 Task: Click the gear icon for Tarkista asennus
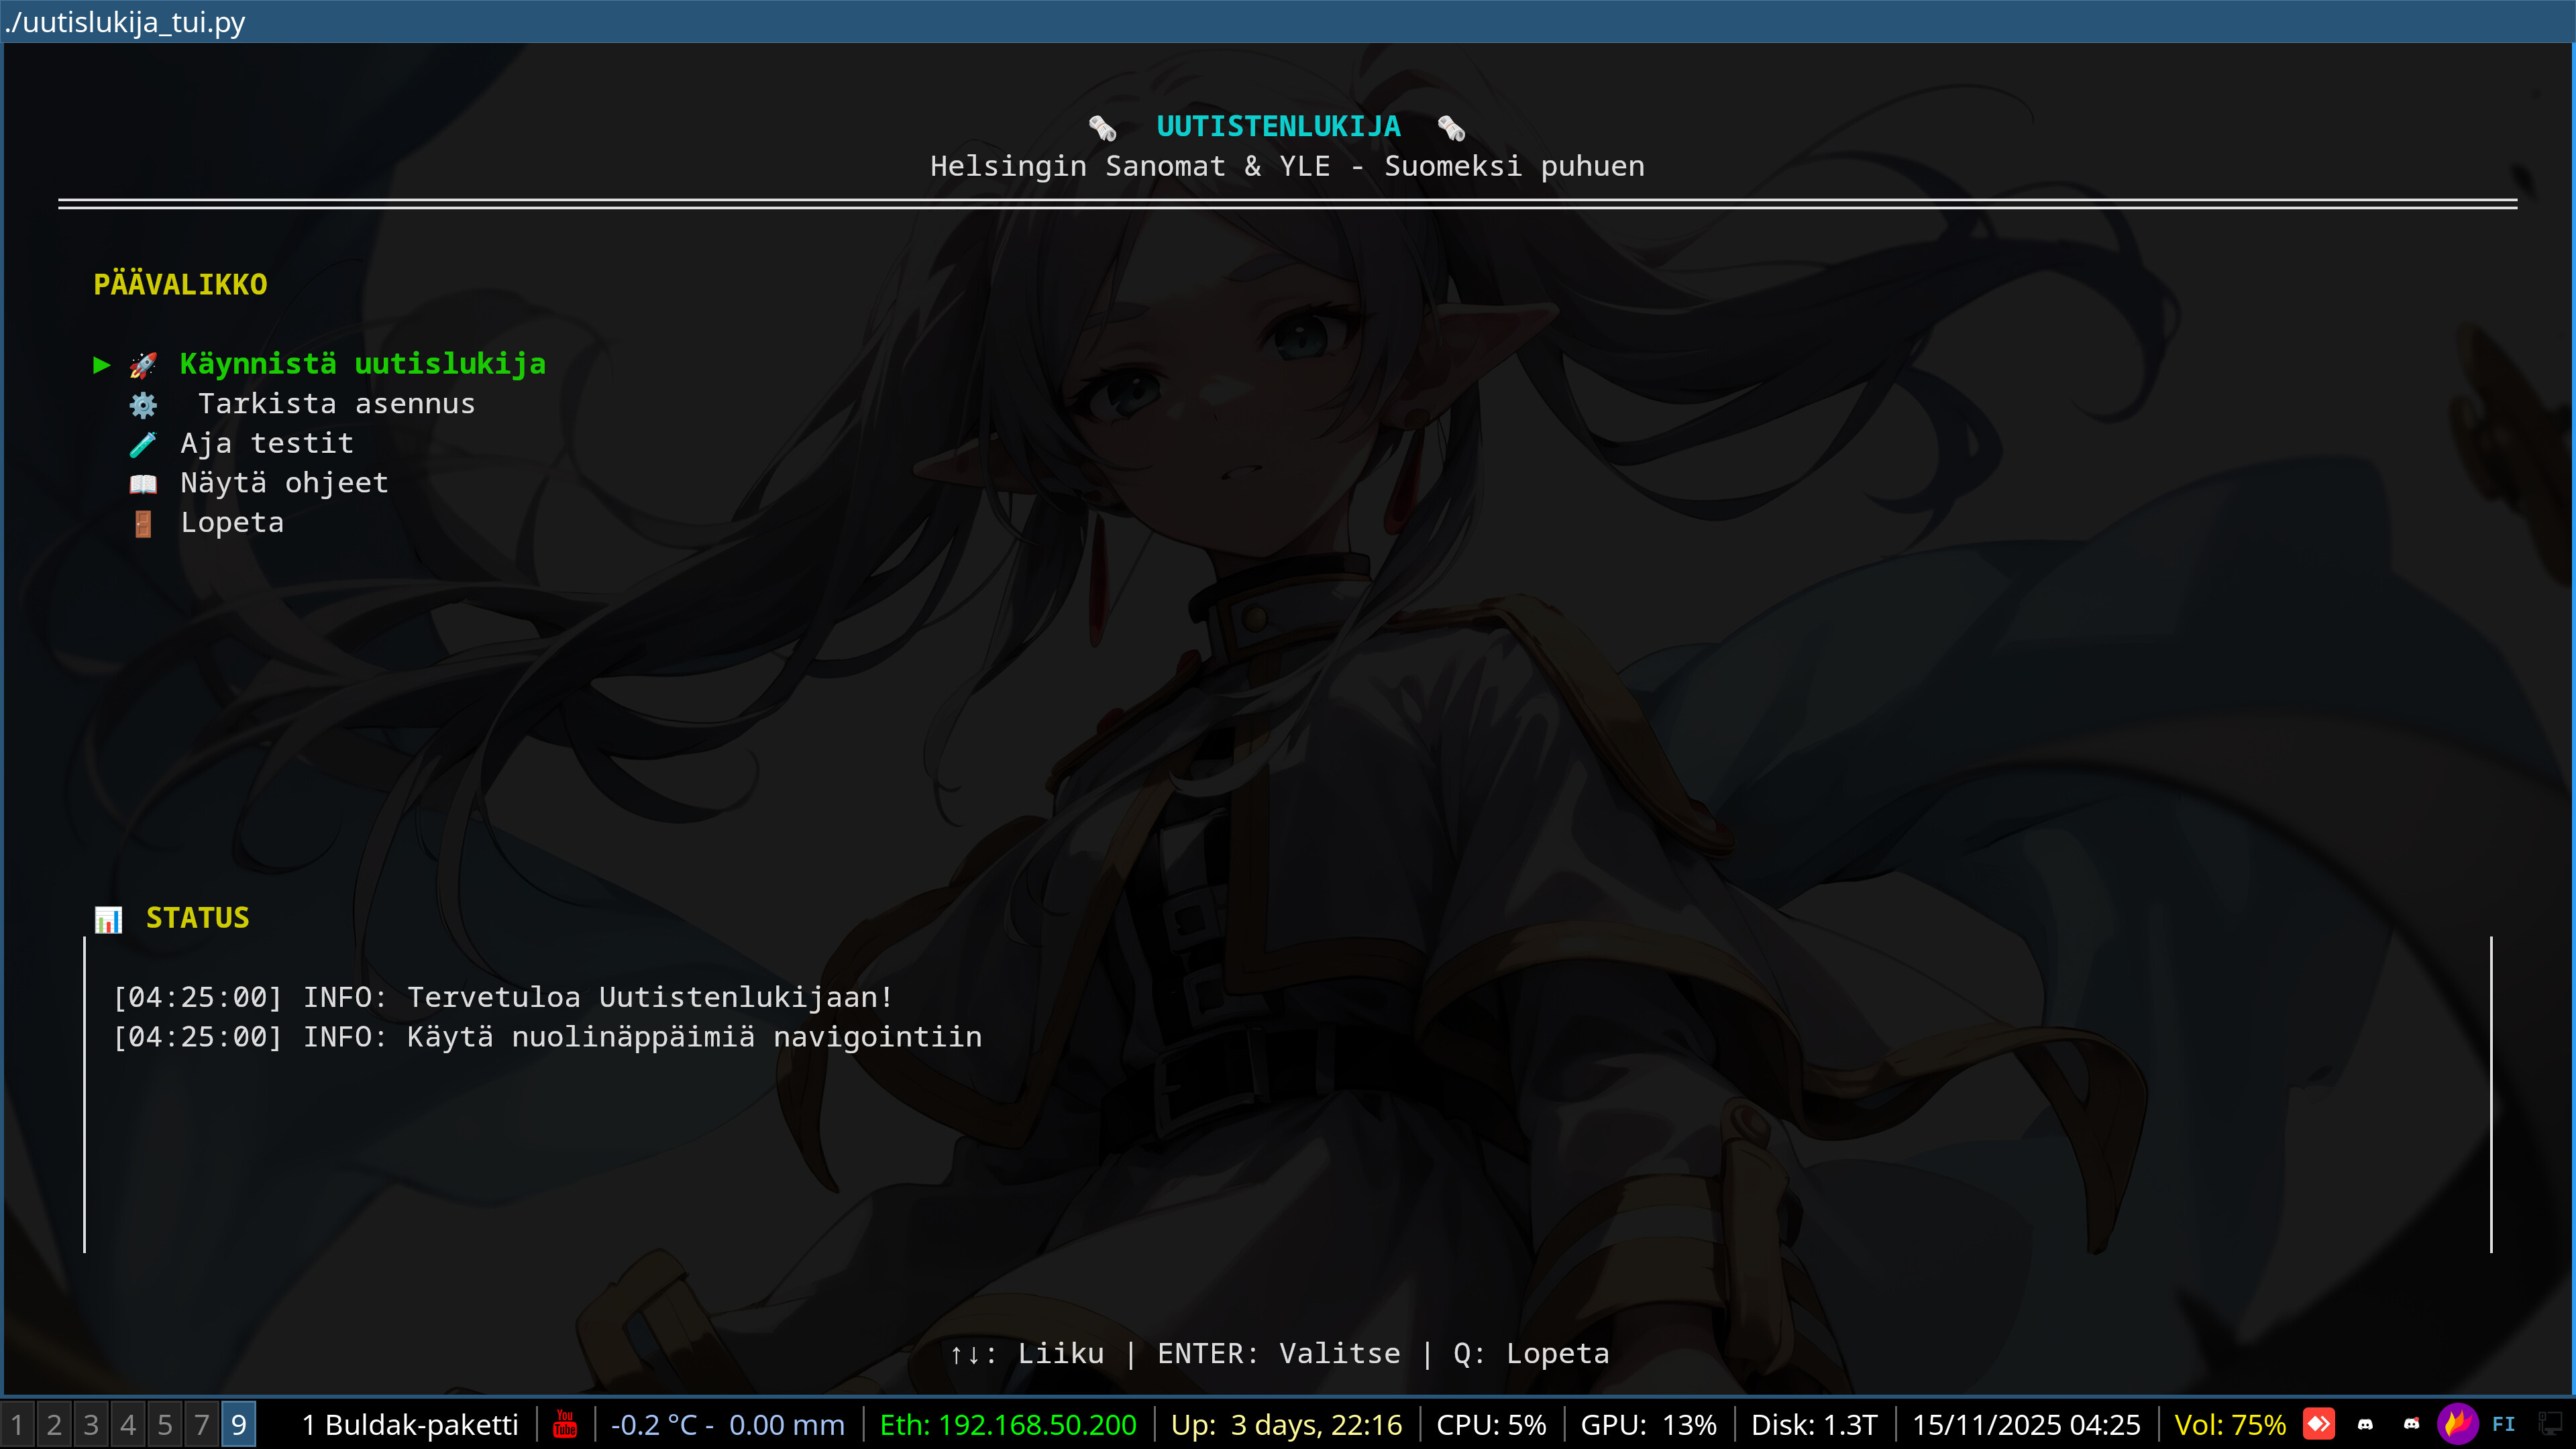tap(143, 405)
